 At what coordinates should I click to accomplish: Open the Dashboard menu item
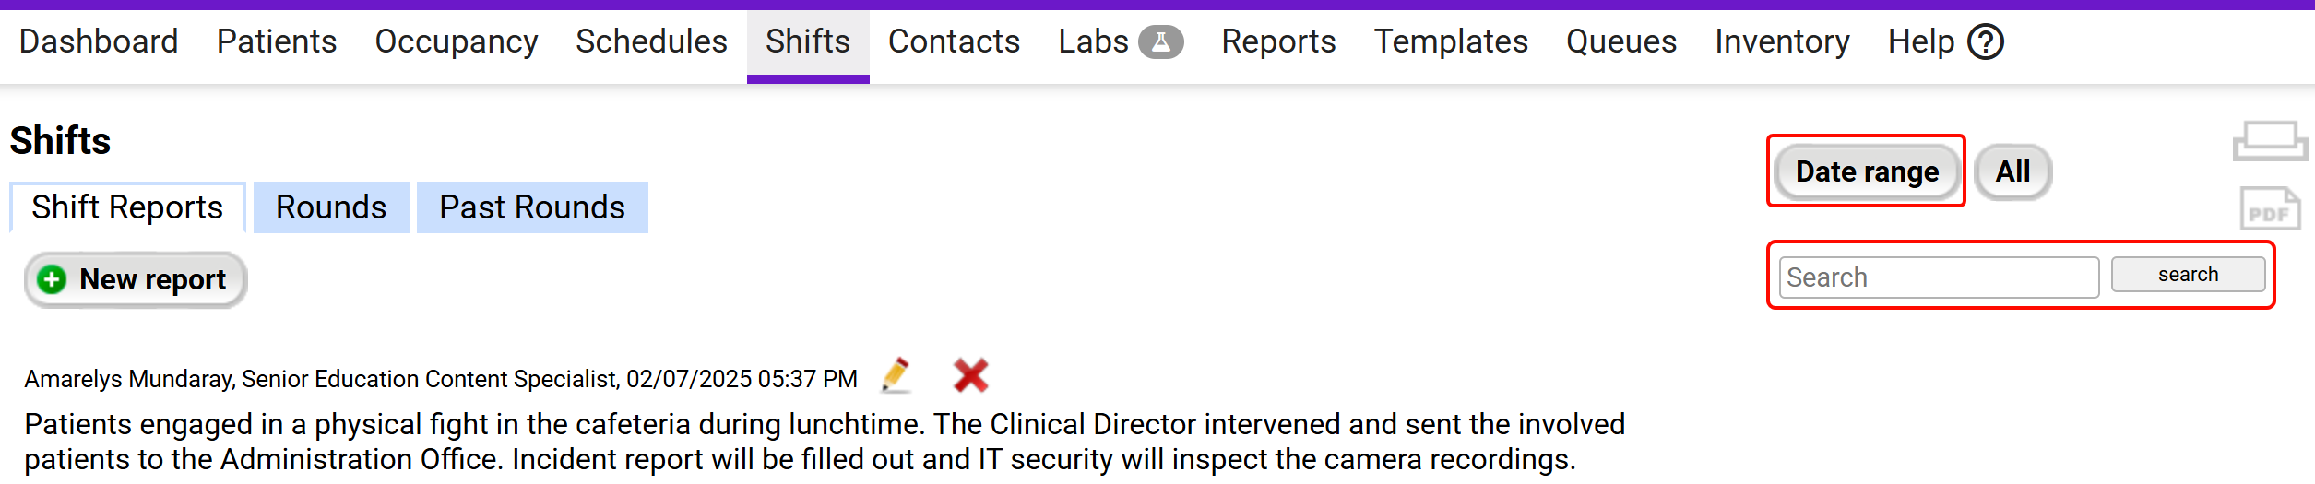click(99, 42)
